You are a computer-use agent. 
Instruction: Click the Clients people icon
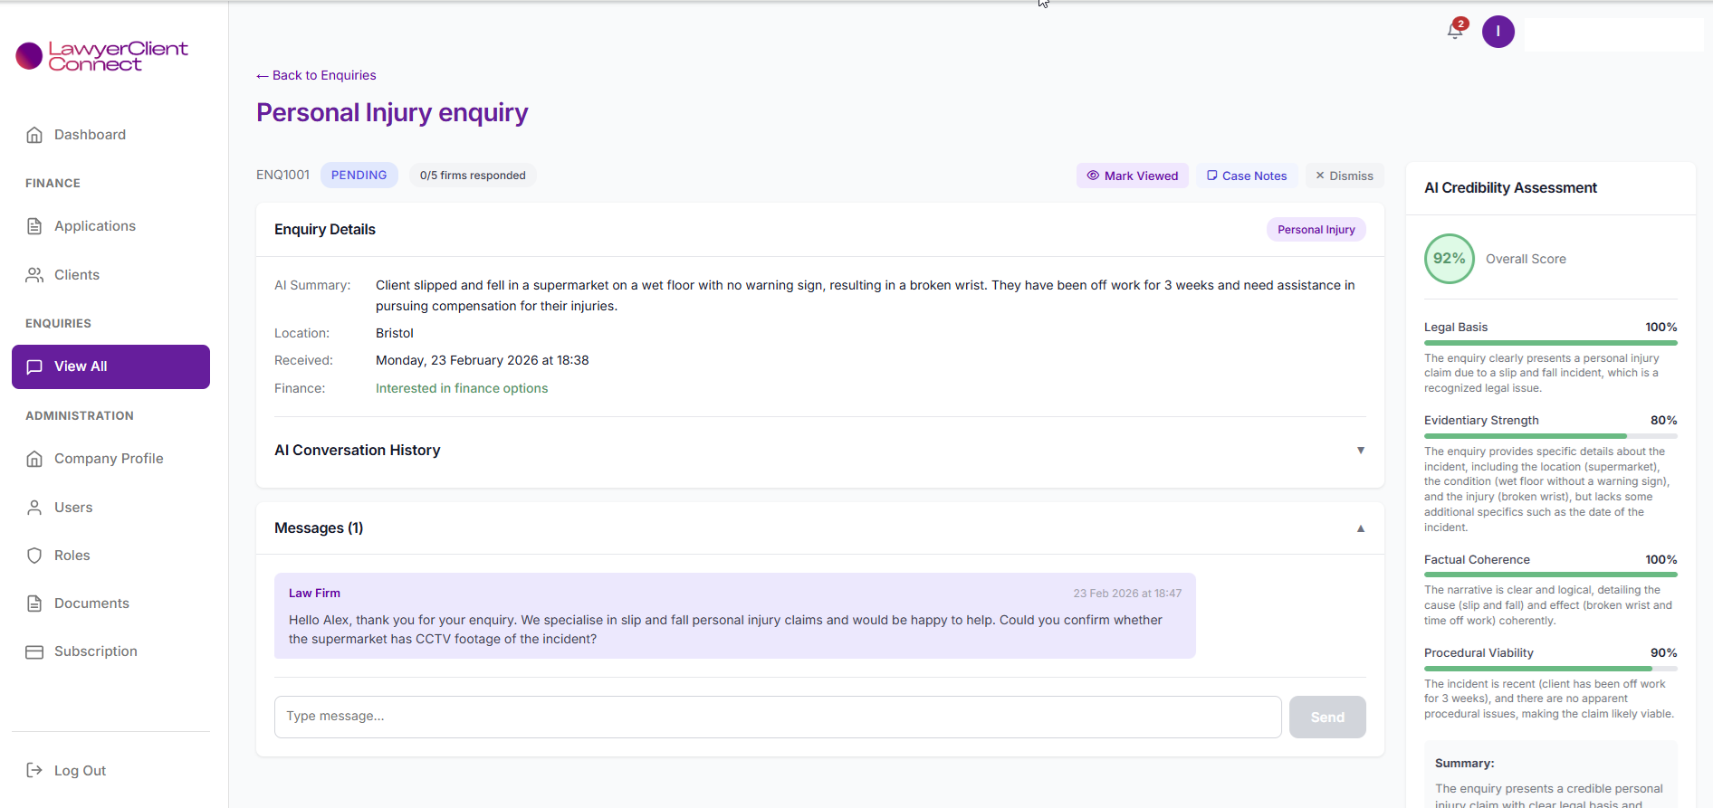34,275
